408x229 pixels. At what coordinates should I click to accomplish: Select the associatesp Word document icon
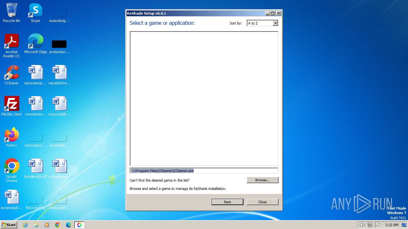click(x=35, y=75)
